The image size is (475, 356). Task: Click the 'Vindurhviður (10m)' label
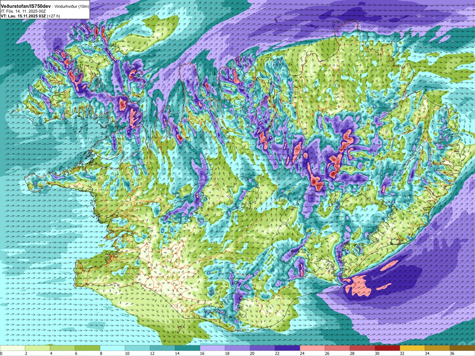point(72,7)
